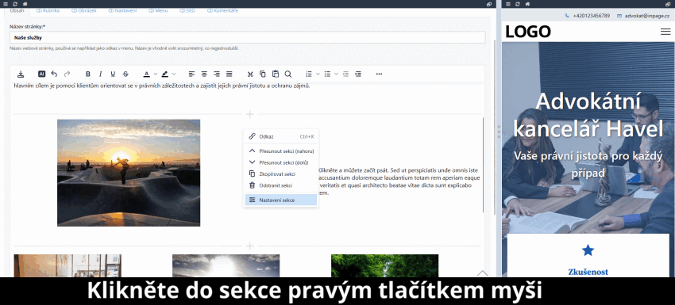Click the scroll-to-top chevron in editor
675x305 pixels.
(483, 273)
